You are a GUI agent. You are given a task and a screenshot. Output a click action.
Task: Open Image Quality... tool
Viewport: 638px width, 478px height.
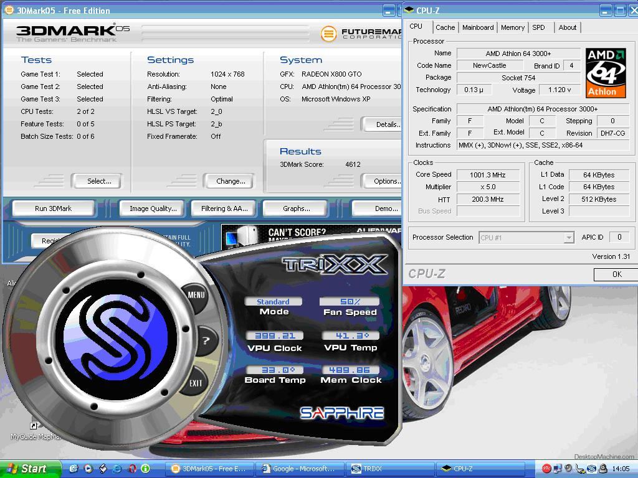153,209
